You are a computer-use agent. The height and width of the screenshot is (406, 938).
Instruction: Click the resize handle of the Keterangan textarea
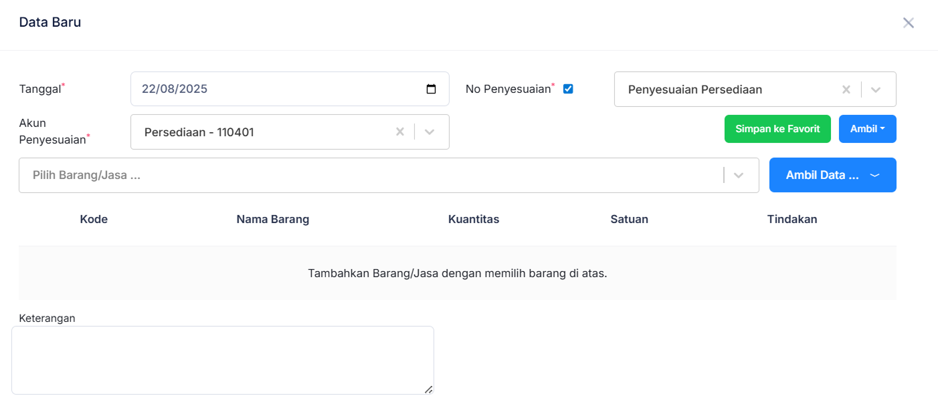tap(429, 391)
